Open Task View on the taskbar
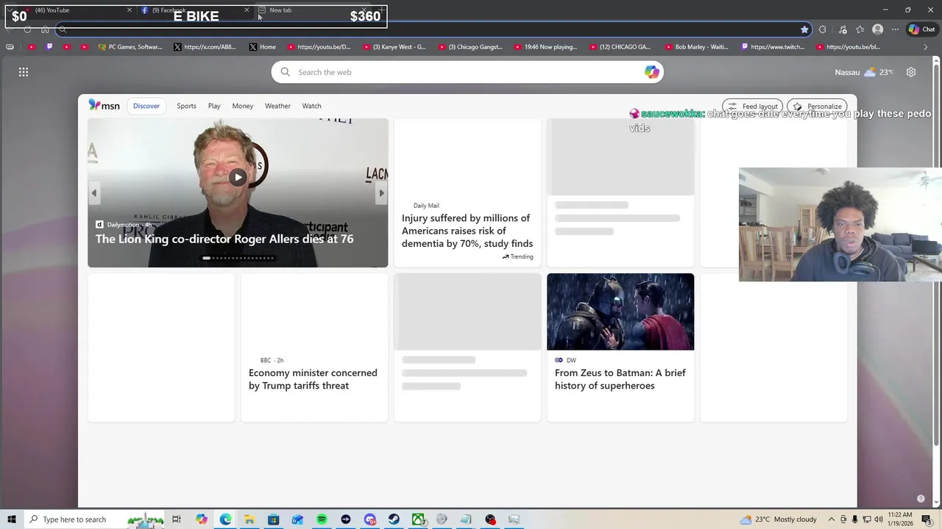942x529 pixels. click(x=177, y=519)
